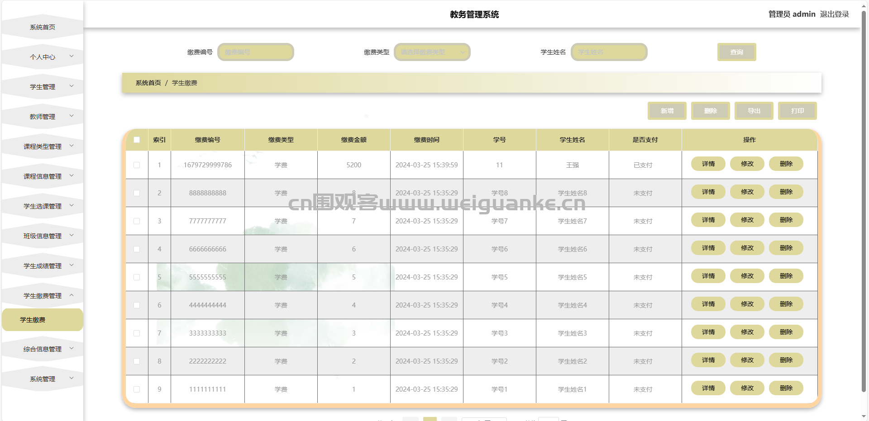Click the 删除 batch button above table

tap(711, 111)
